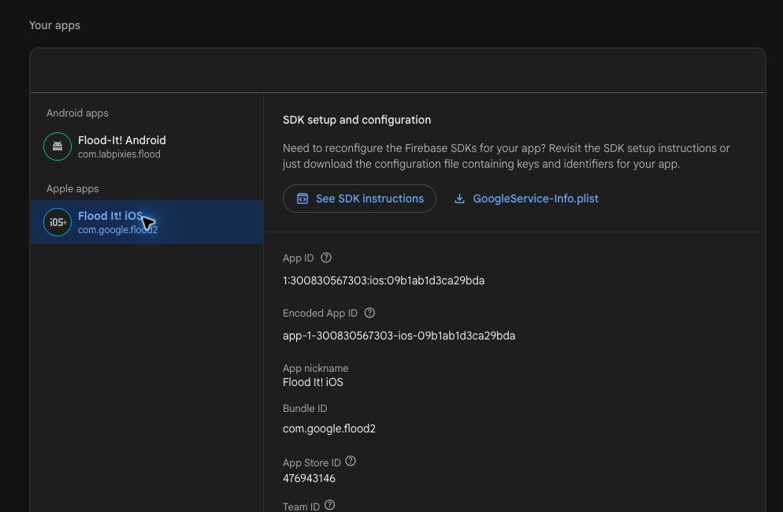Click the code icon in See SDK instructions
The width and height of the screenshot is (783, 512).
pyautogui.click(x=302, y=198)
